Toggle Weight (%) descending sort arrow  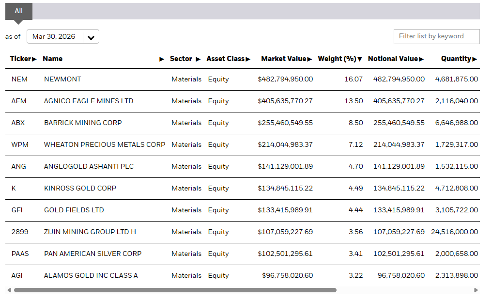click(360, 59)
